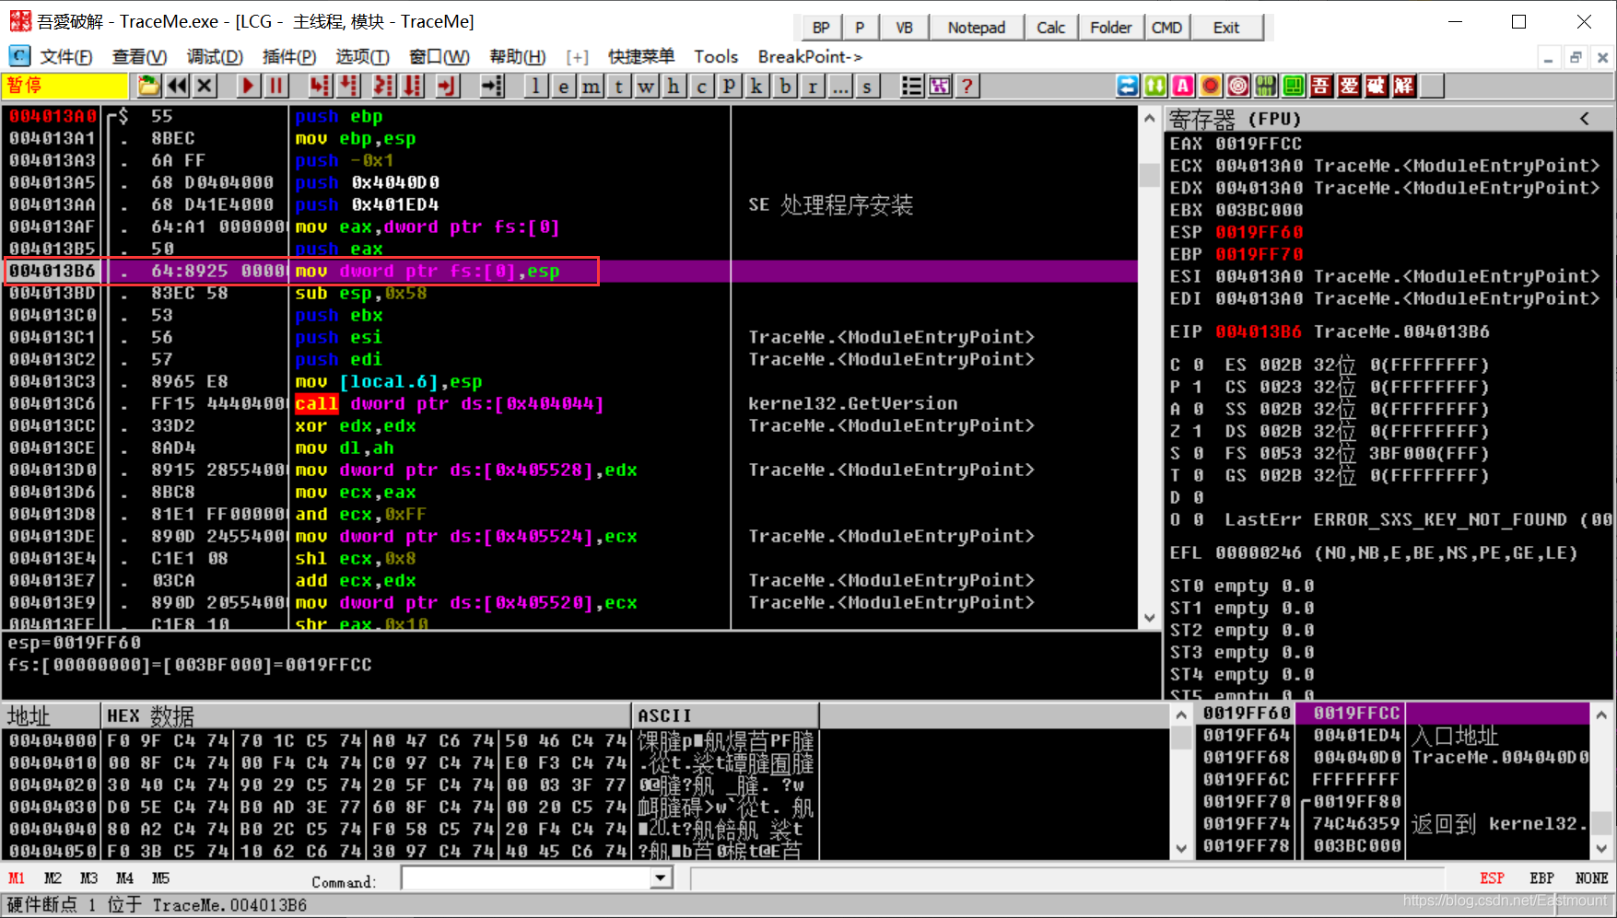
Task: Click the Open file folder icon
Action: point(149,87)
